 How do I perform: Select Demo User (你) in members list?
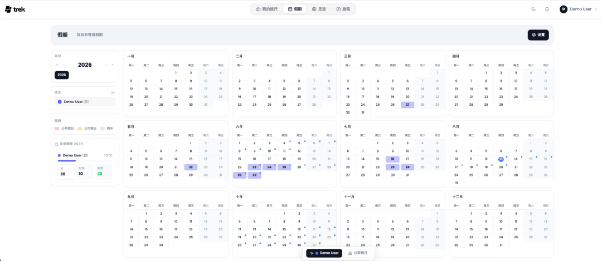(85, 102)
